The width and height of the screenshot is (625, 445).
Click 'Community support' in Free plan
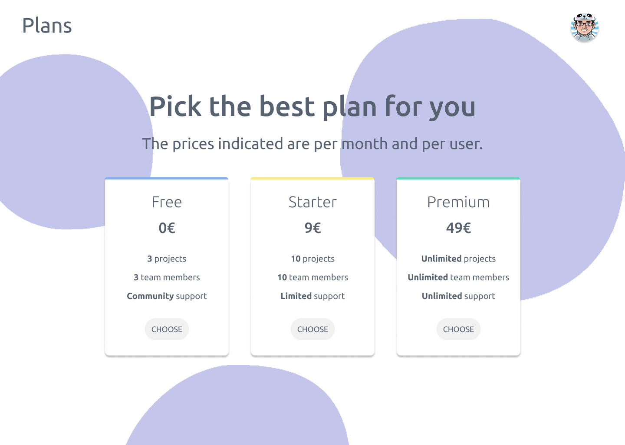[x=167, y=296]
